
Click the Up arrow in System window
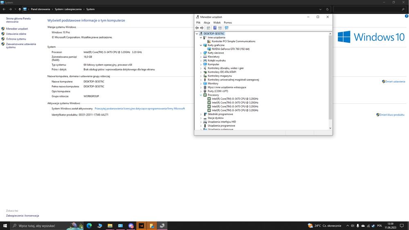click(x=20, y=9)
